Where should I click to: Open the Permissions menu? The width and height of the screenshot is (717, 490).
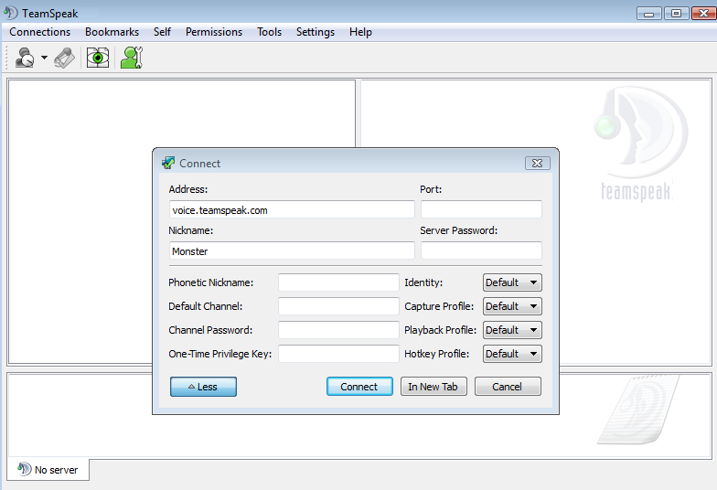[214, 32]
